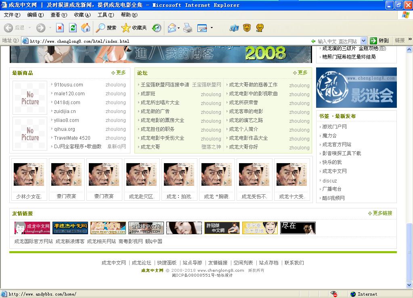The width and height of the screenshot is (413, 298).
Task: Open 成龙新浪博客 friendly link
Action: tap(70, 241)
